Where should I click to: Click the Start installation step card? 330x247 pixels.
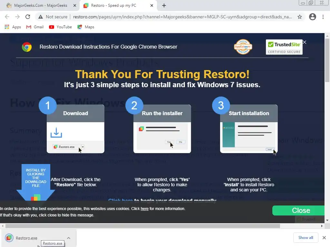click(249, 129)
